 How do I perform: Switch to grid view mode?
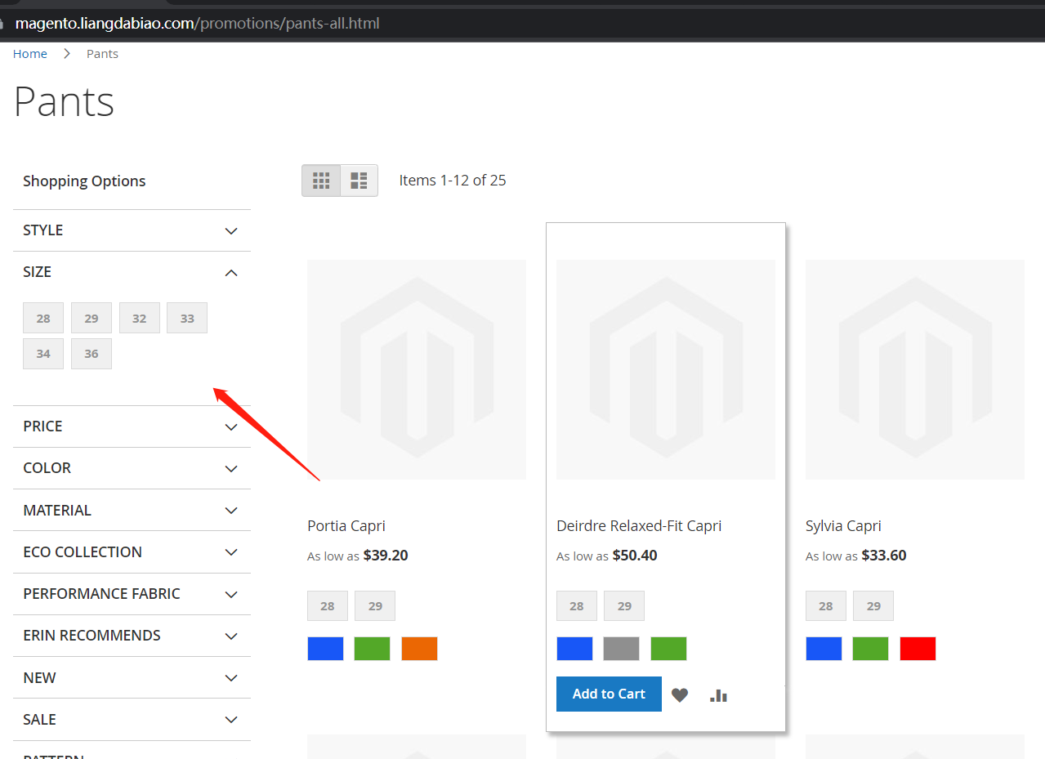(321, 181)
